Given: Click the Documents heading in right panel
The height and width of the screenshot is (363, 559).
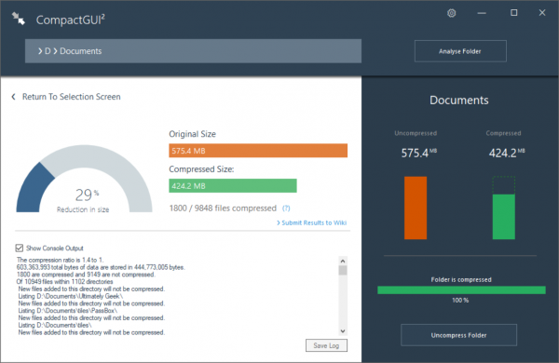Looking at the screenshot, I should pyautogui.click(x=458, y=101).
